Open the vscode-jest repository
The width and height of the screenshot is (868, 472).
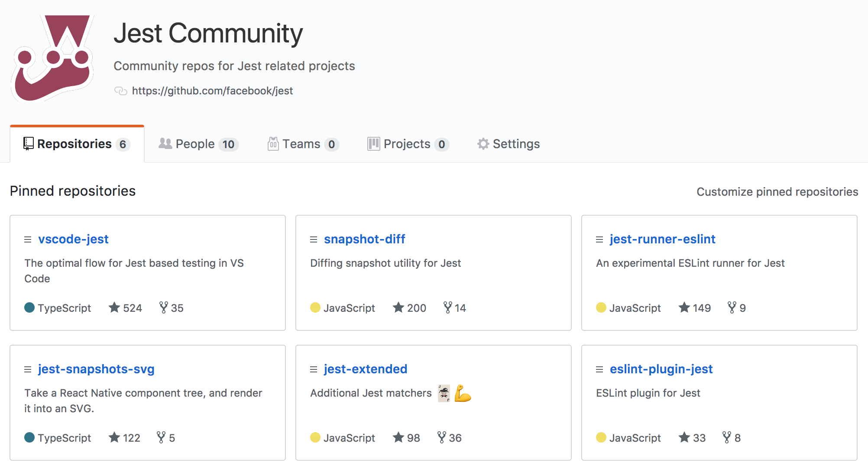(x=73, y=239)
